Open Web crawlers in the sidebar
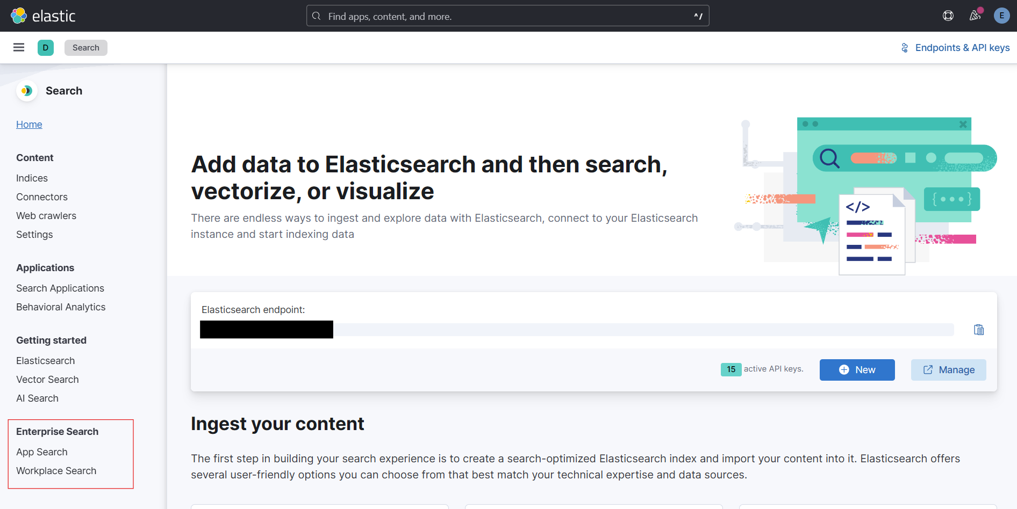This screenshot has width=1017, height=509. 46,215
